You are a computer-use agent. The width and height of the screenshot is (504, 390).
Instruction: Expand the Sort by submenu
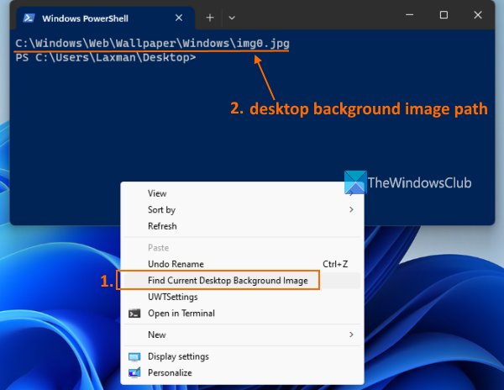click(x=351, y=210)
